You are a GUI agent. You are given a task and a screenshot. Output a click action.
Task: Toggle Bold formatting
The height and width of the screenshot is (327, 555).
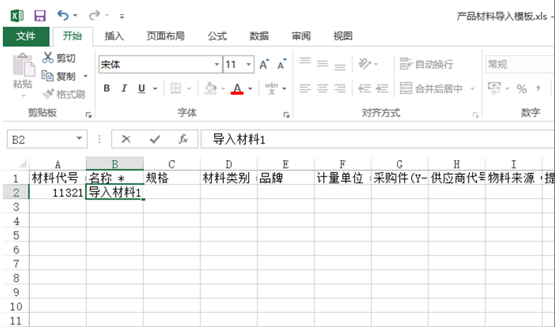coord(106,88)
